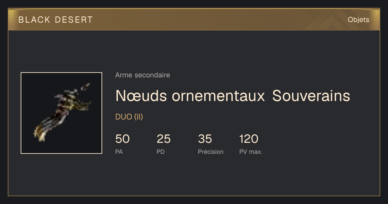Open the Objets link in header
388x204 pixels.
(358, 20)
